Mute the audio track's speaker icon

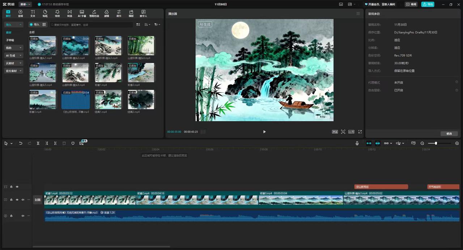[23, 216]
